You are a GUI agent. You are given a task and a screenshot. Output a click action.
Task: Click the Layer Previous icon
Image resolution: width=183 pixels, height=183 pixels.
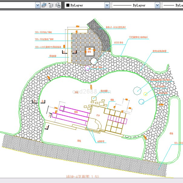tap(51, 5)
